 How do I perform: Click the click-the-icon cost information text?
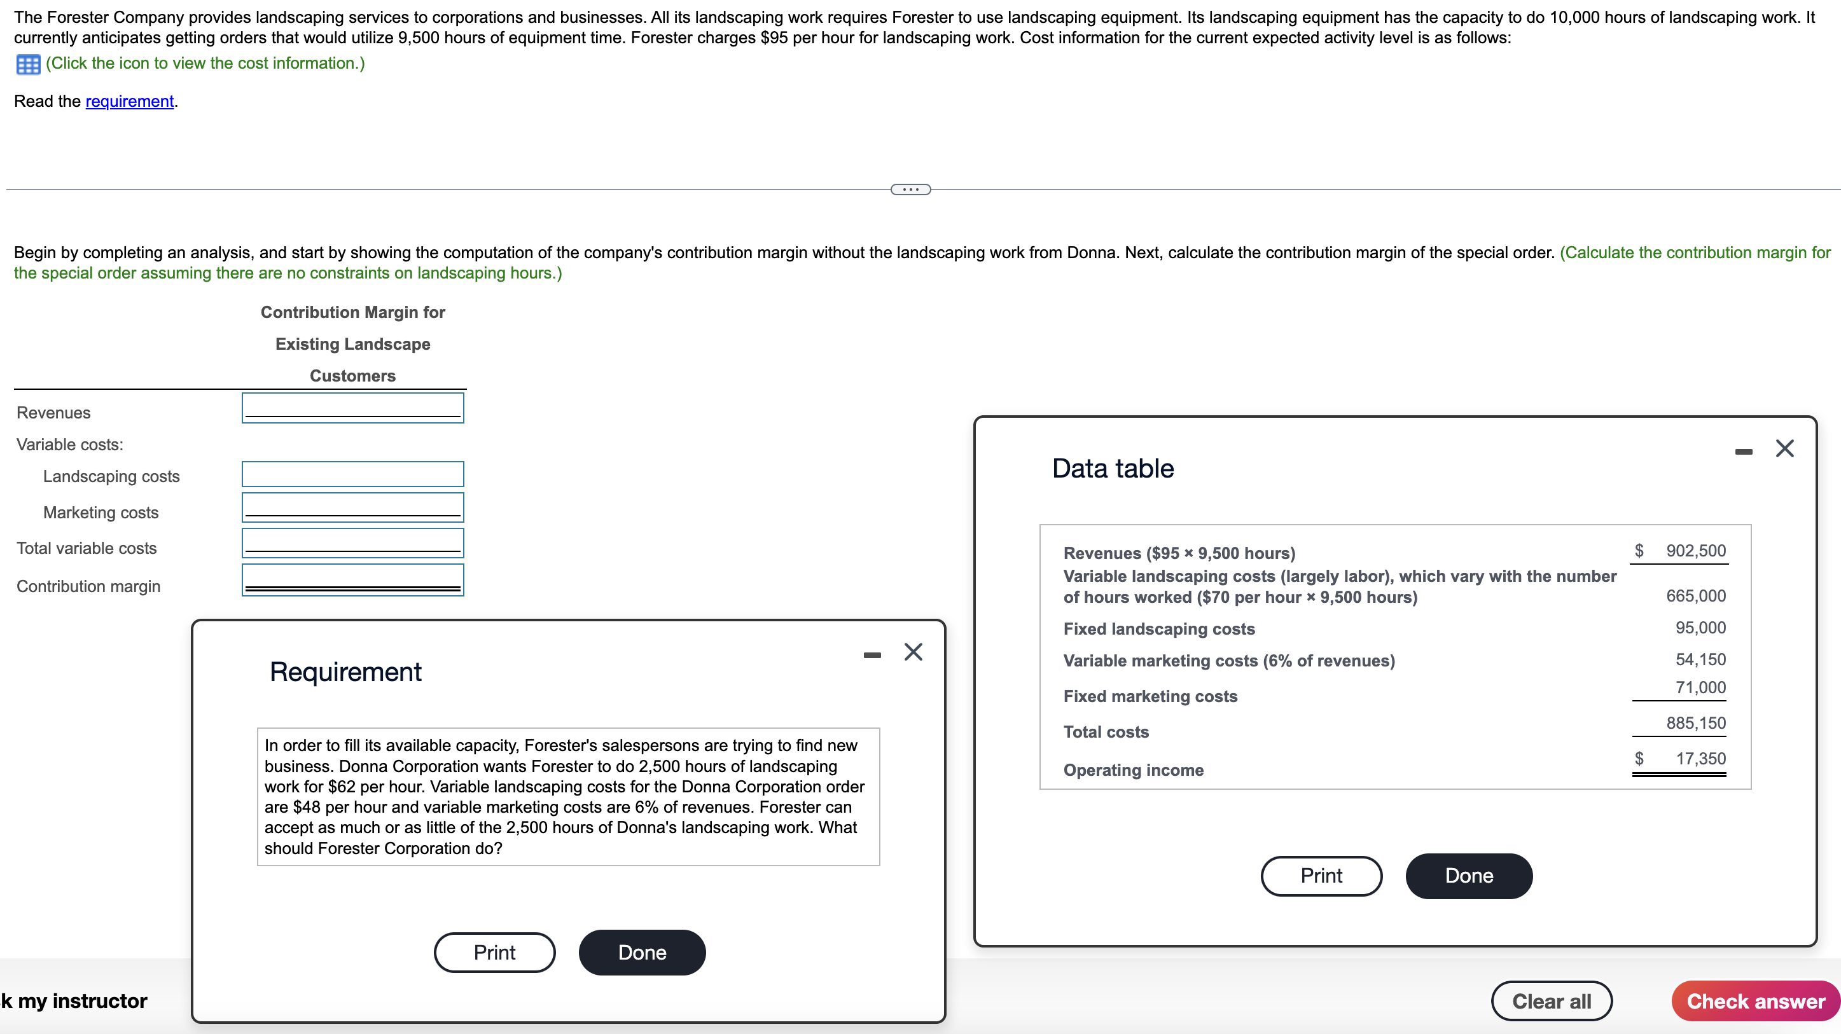click(x=205, y=64)
